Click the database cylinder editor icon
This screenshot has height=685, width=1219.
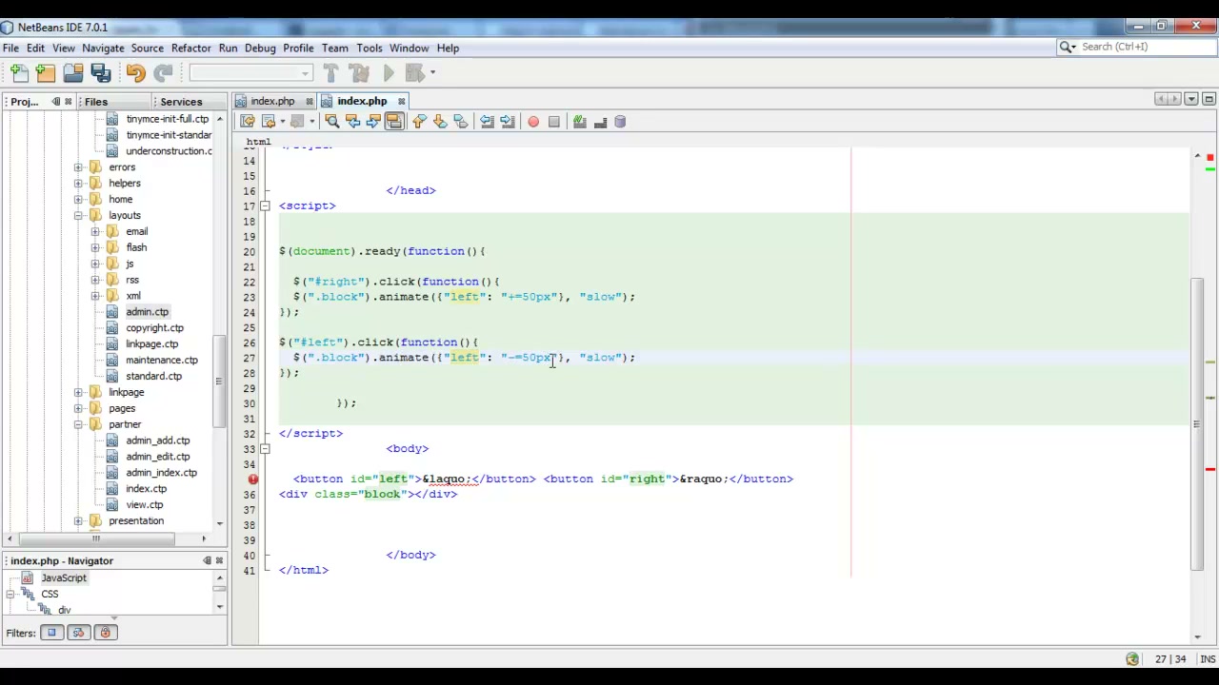pyautogui.click(x=620, y=122)
